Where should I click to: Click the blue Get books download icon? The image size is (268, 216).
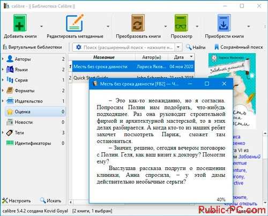coord(224,23)
